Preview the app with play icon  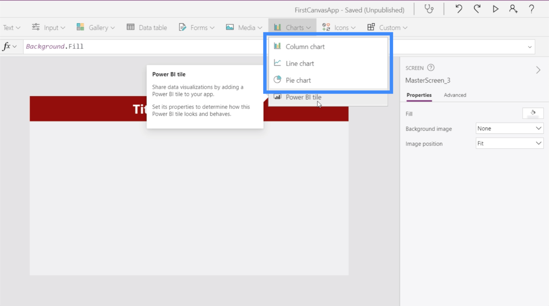[495, 9]
